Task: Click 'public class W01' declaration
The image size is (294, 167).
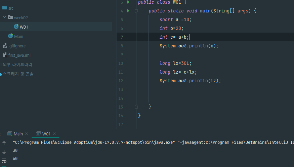Action: (160, 2)
